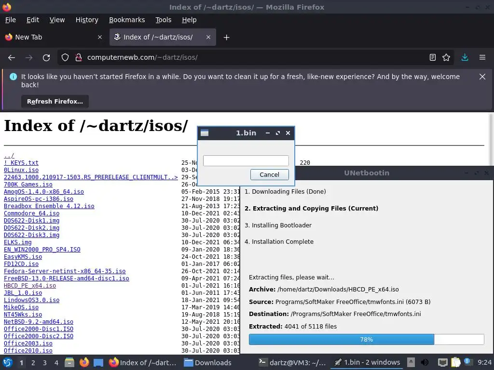Image resolution: width=494 pixels, height=370 pixels.
Task: Open the File menu
Action: [11, 20]
